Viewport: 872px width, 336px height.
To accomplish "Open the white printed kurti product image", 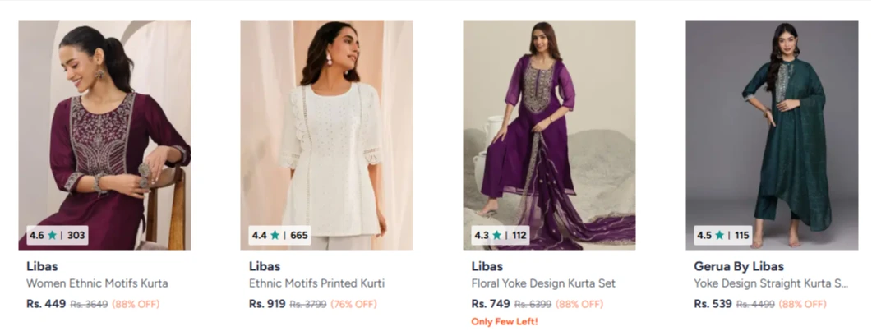I will pyautogui.click(x=326, y=123).
